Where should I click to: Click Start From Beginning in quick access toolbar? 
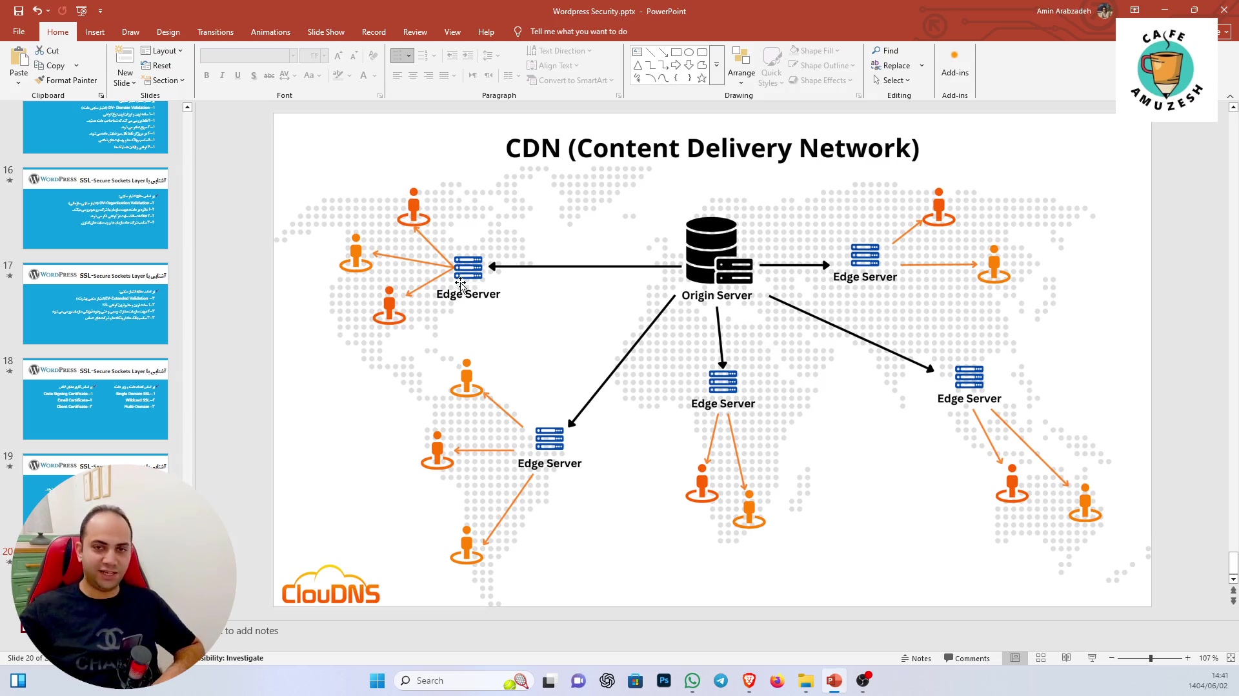tap(81, 11)
